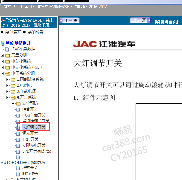182x180 pixels.
Task: Expand 3.车载电源 node
Action: [x=8, y=91]
